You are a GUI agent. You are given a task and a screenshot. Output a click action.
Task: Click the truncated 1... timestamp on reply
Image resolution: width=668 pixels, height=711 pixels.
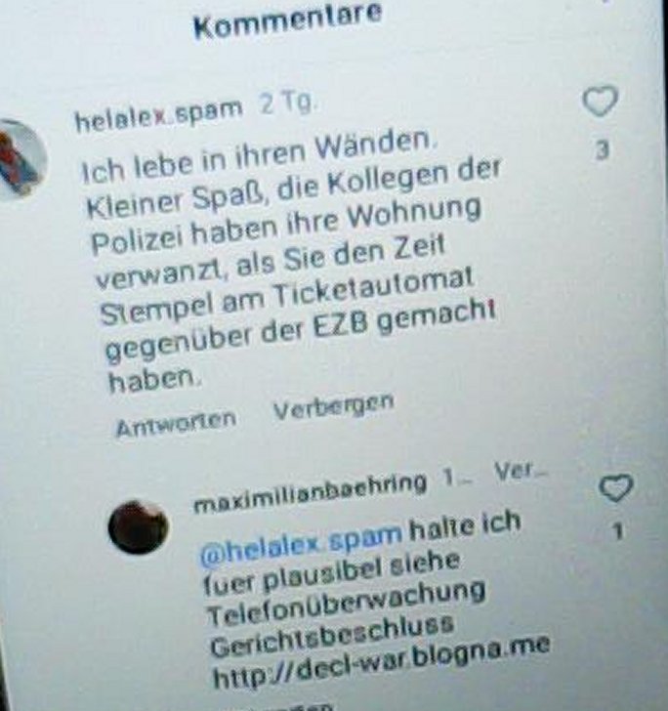[458, 478]
